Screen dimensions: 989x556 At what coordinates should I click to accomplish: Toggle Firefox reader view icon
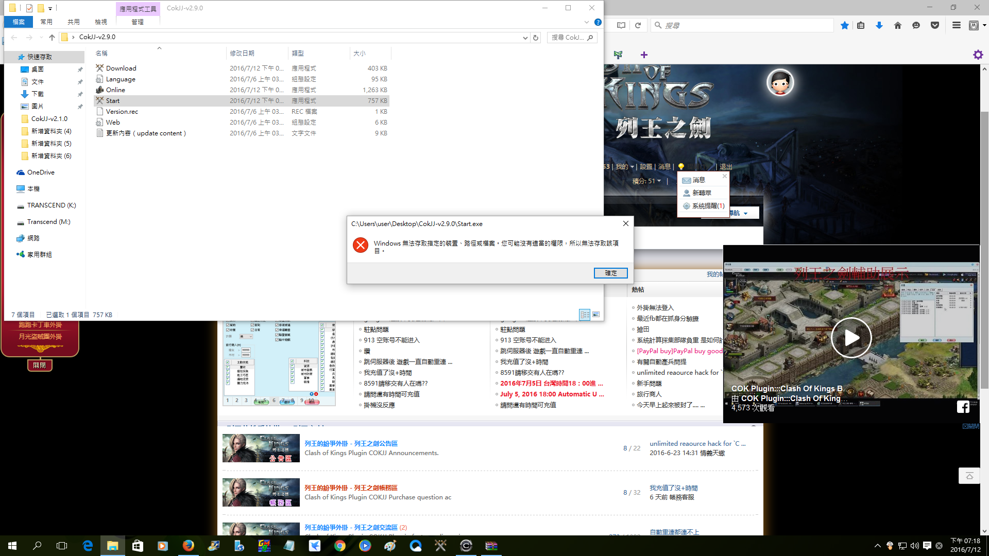(x=621, y=25)
